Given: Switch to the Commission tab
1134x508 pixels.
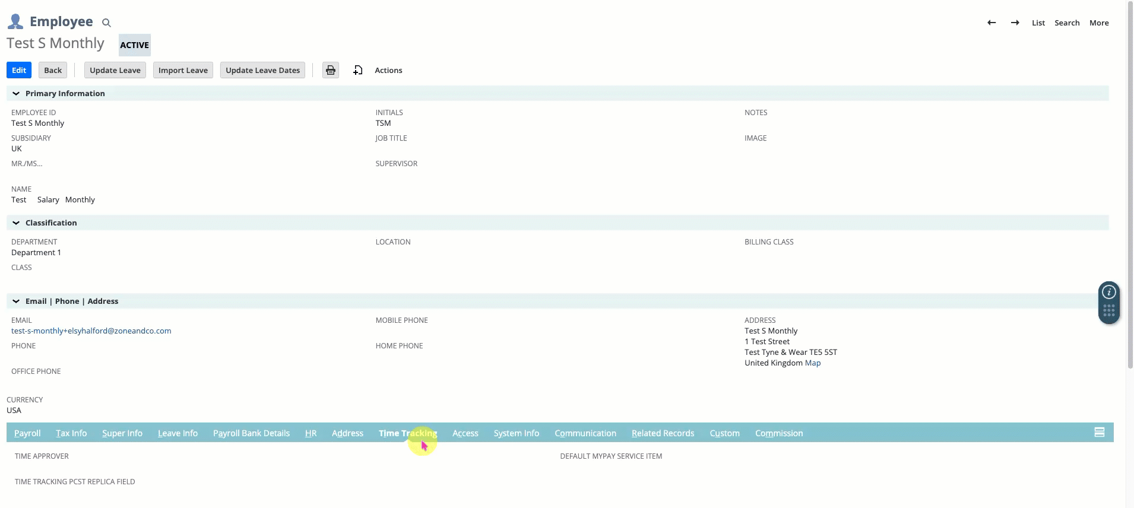Looking at the screenshot, I should [x=779, y=433].
